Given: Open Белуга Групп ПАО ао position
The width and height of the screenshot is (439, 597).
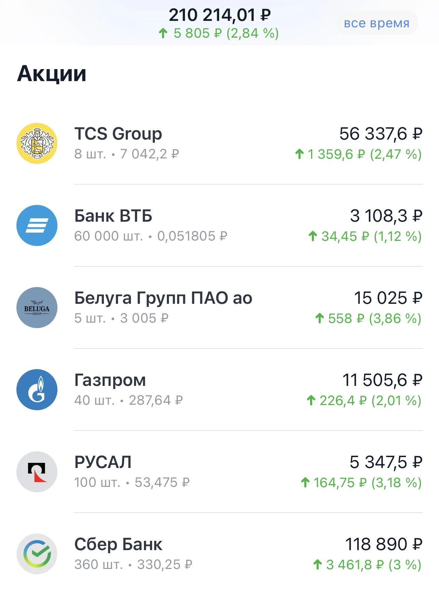Looking at the screenshot, I should (x=219, y=308).
